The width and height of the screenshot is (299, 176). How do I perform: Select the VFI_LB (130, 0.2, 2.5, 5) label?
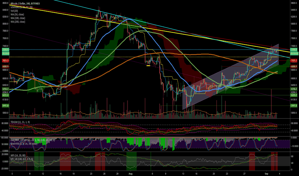tap(22, 159)
